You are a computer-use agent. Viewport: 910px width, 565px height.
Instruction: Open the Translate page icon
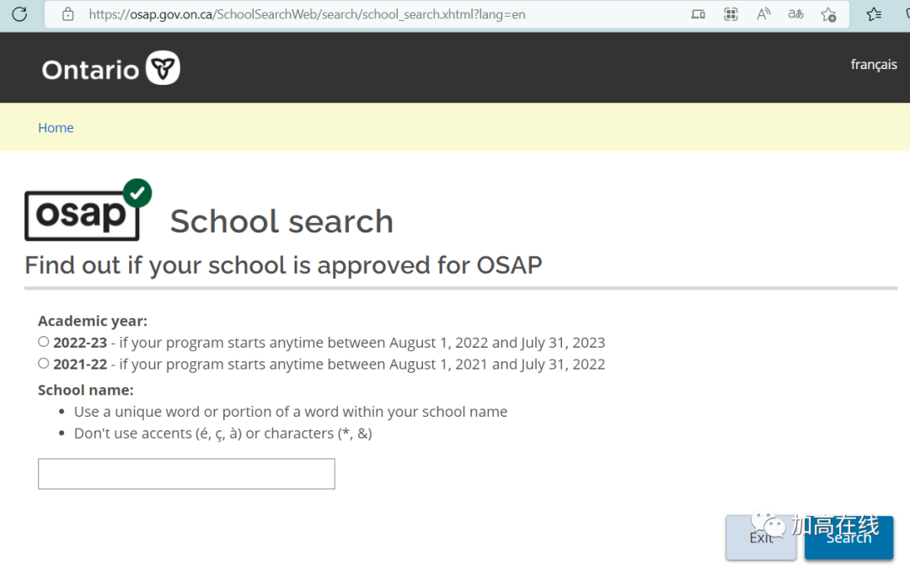click(795, 14)
